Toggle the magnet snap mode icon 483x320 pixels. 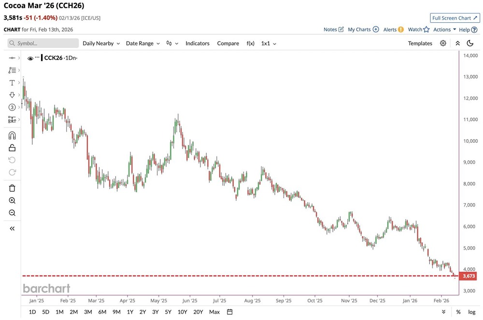(x=12, y=136)
